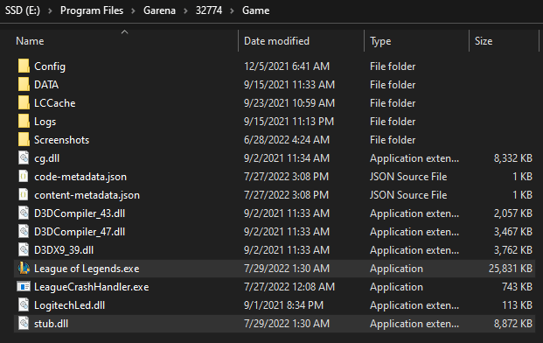The width and height of the screenshot is (543, 343).
Task: Click the 9/15/2021 11:13 PM date
Action: [289, 122]
